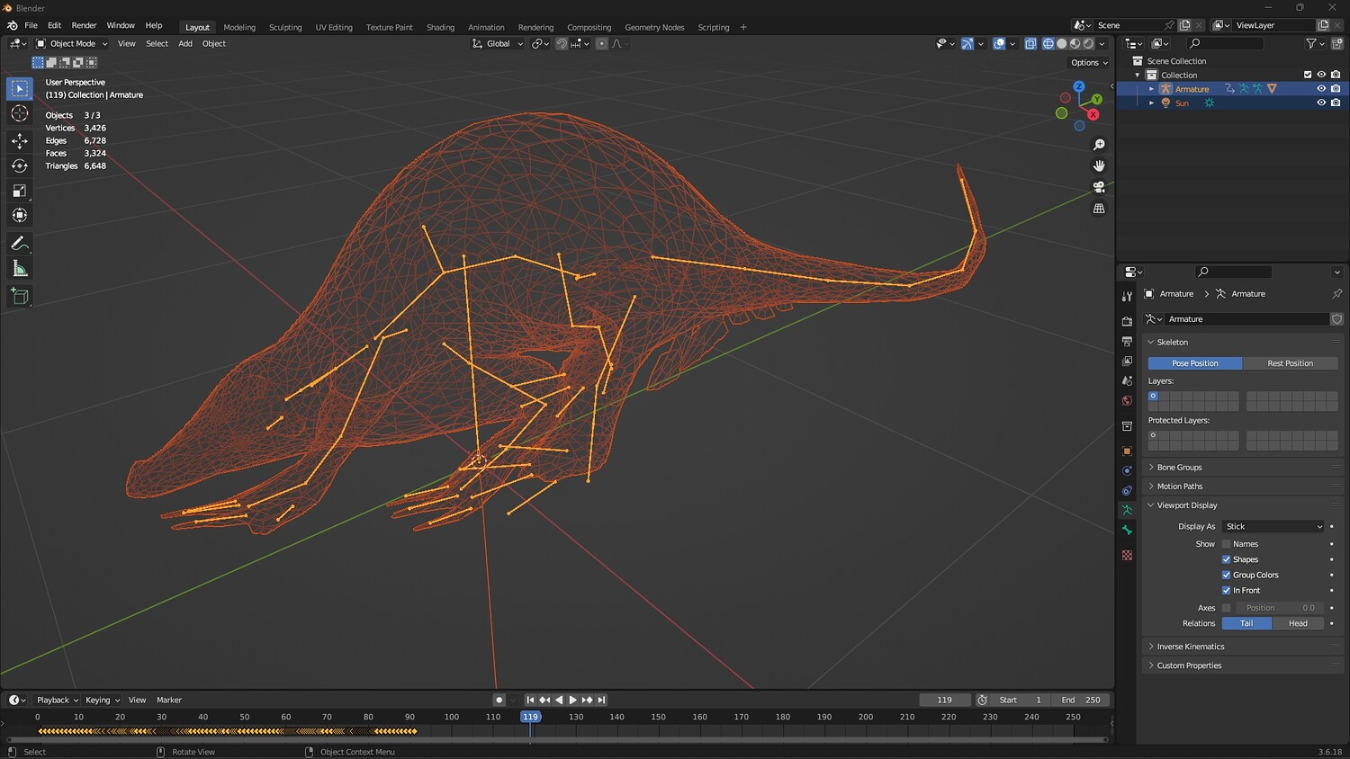Hide Armature in viewport via eye icon

tap(1321, 89)
